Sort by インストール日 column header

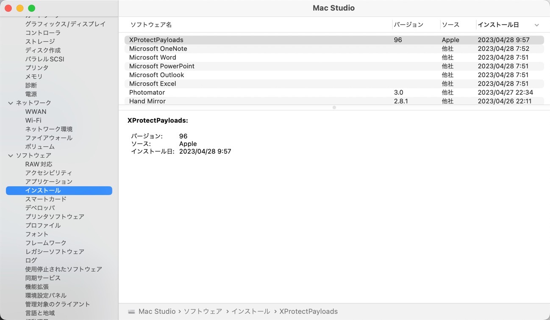[x=498, y=25]
